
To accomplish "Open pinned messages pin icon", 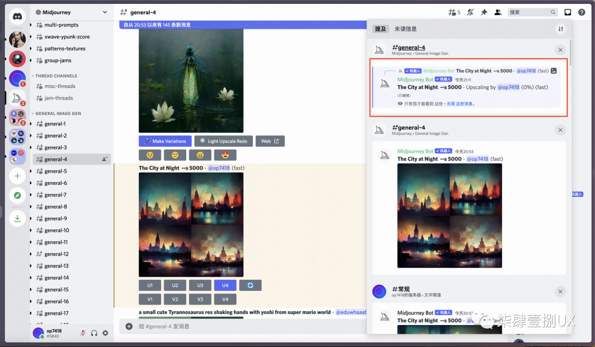I will [484, 13].
